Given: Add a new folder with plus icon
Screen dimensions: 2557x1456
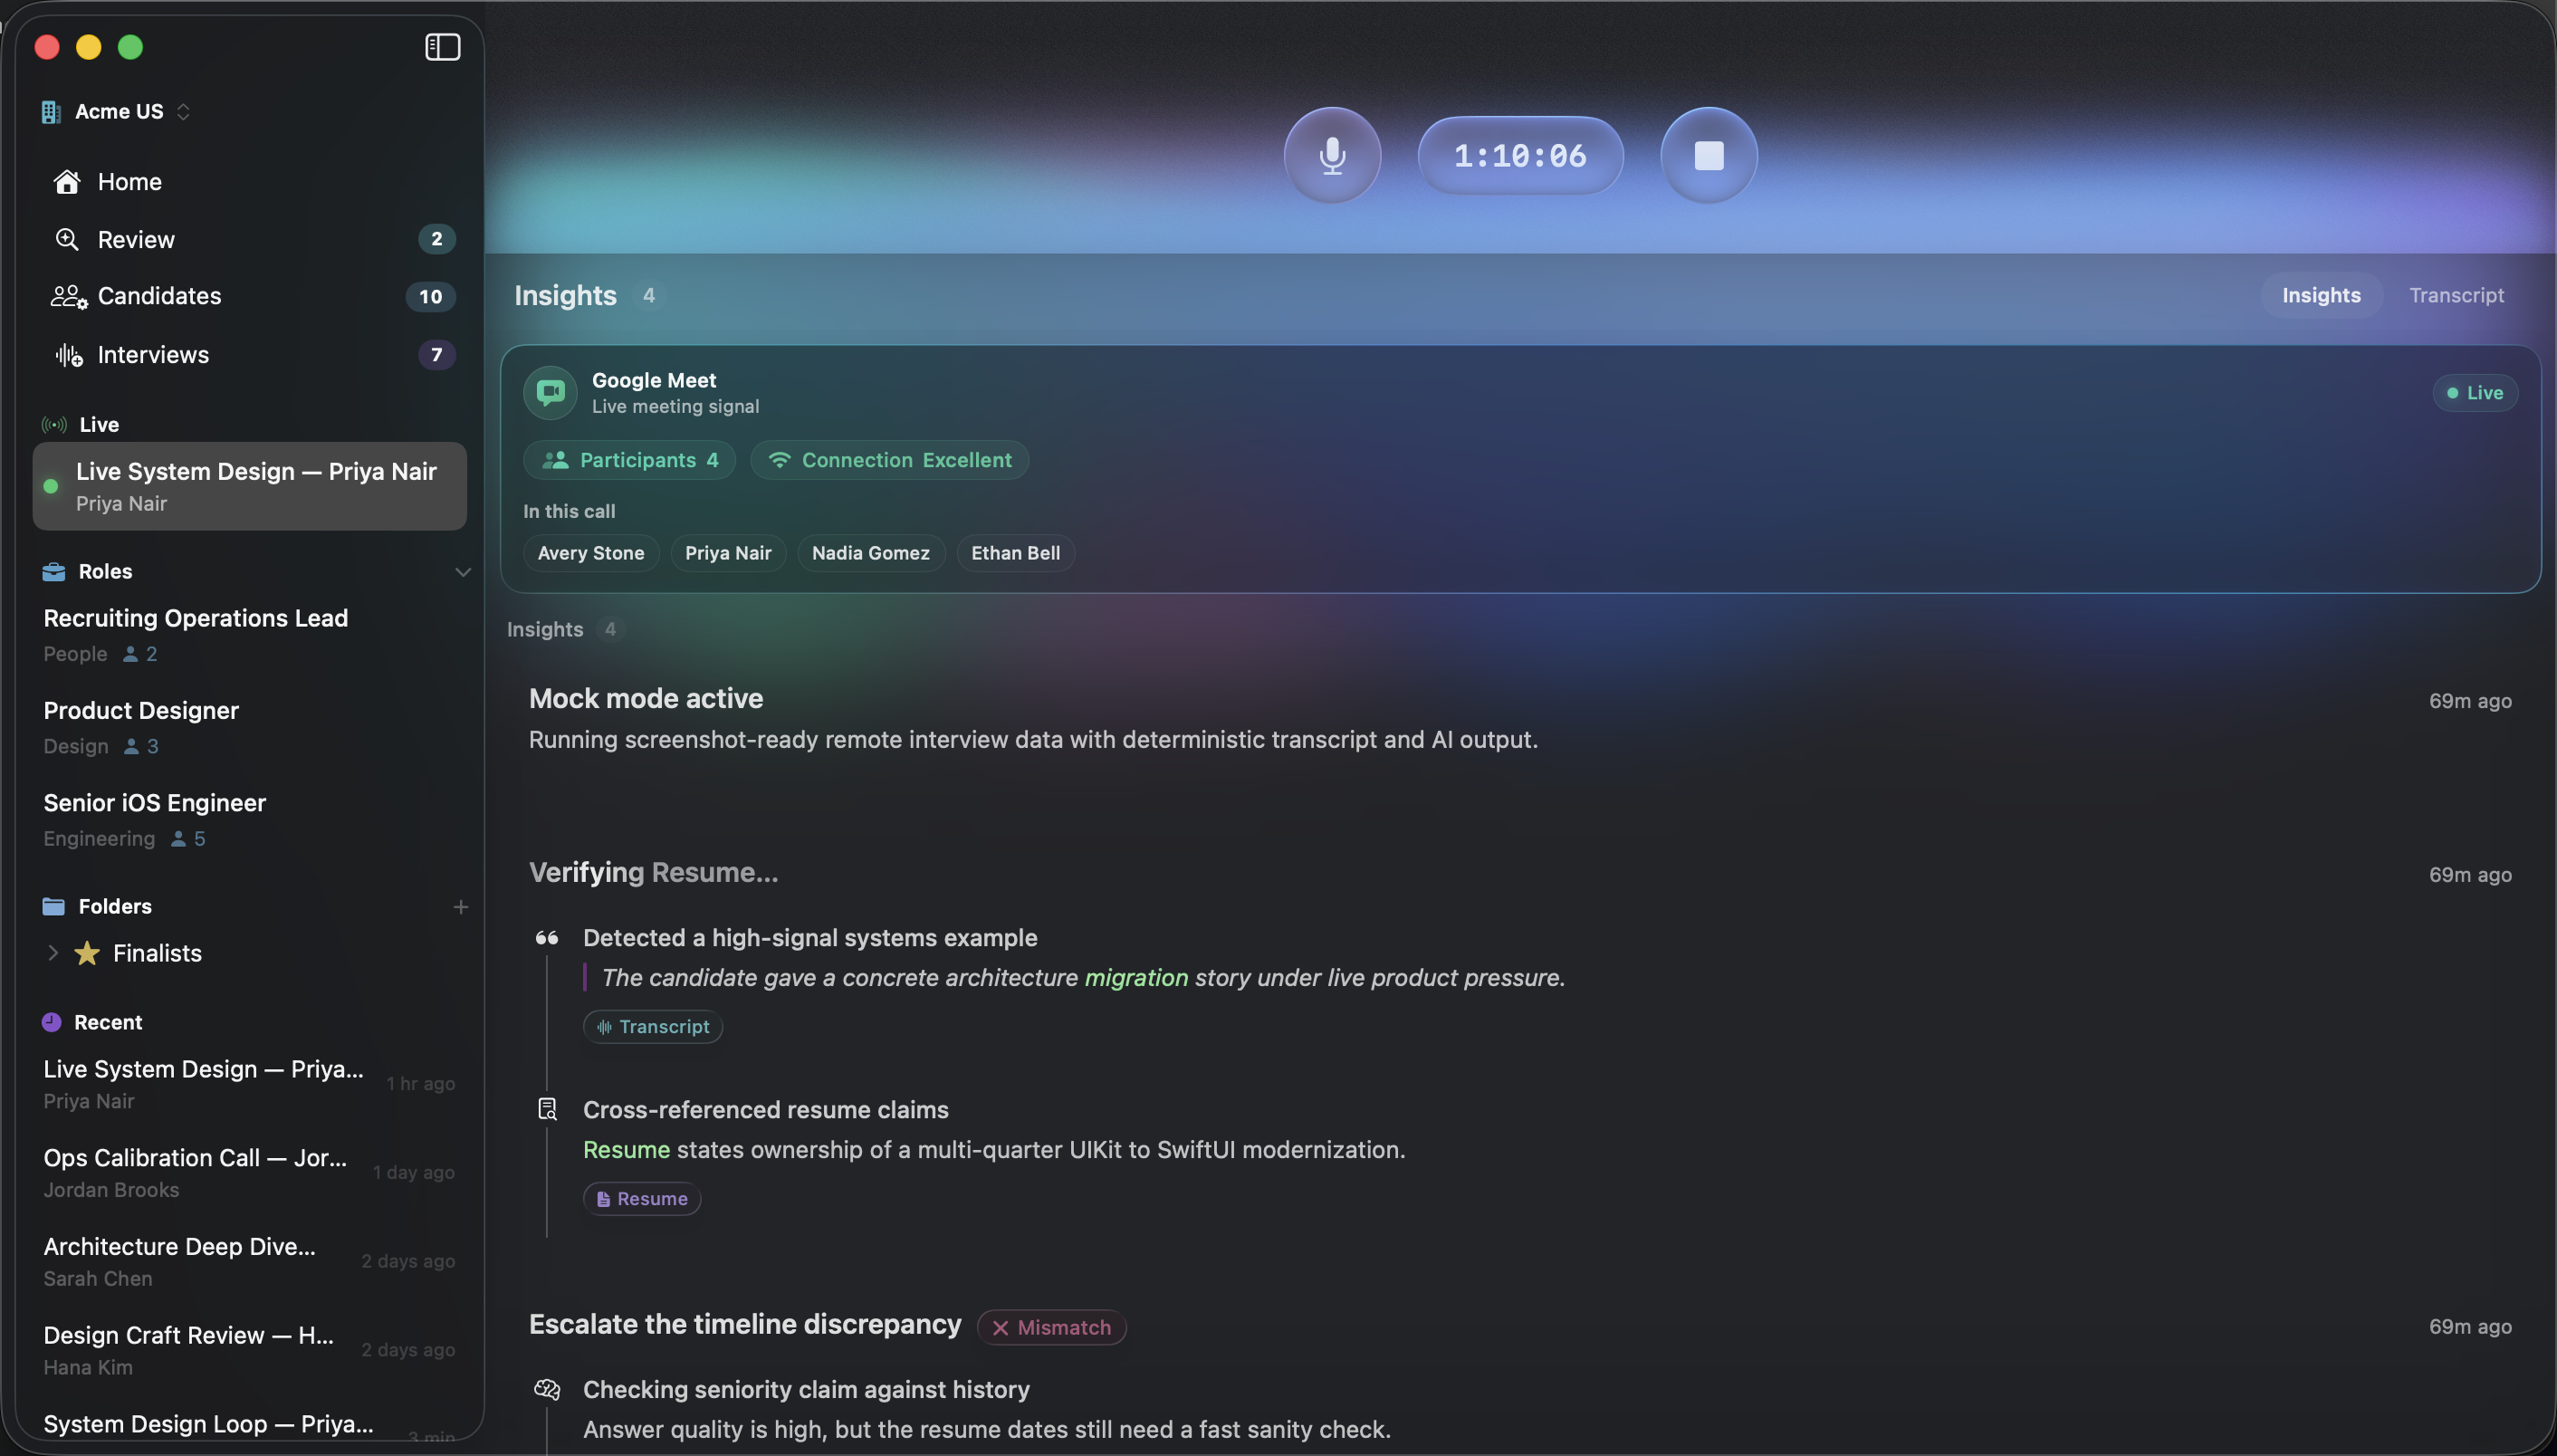Looking at the screenshot, I should (460, 907).
